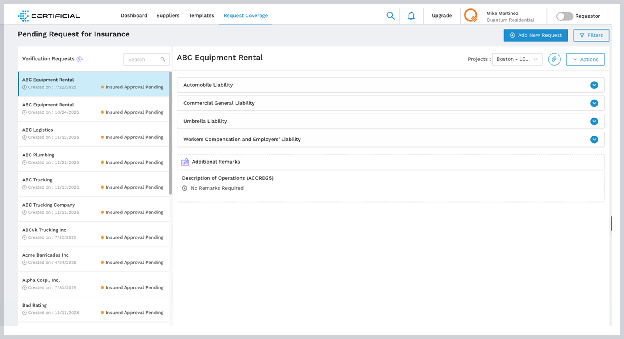Select the Bad Rating request

click(93, 309)
